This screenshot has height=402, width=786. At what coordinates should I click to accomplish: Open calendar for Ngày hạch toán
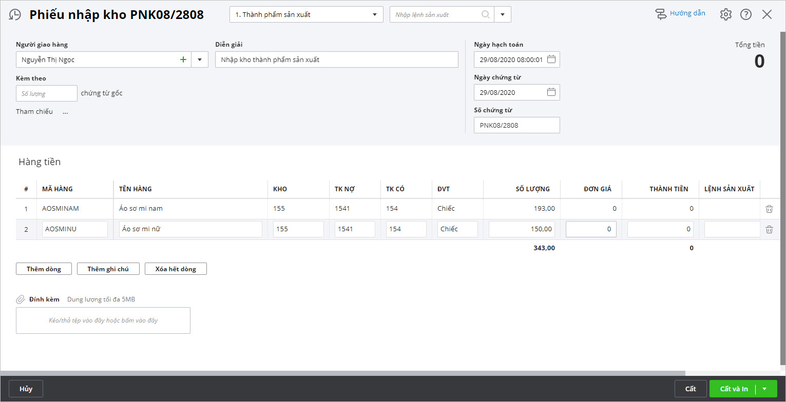(x=551, y=59)
